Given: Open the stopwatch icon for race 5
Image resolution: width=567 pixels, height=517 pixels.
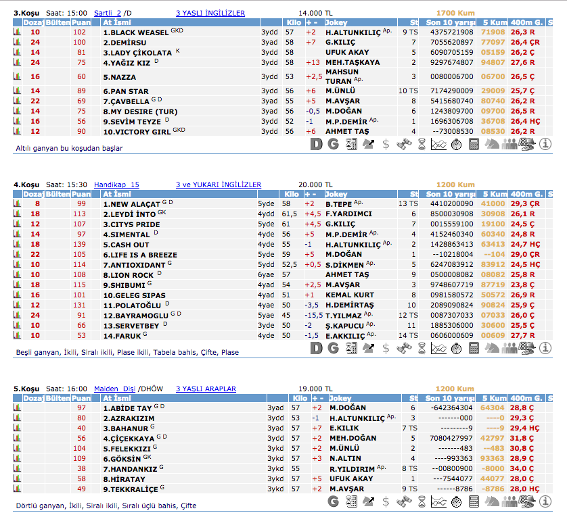Looking at the screenshot, I should point(456,501).
